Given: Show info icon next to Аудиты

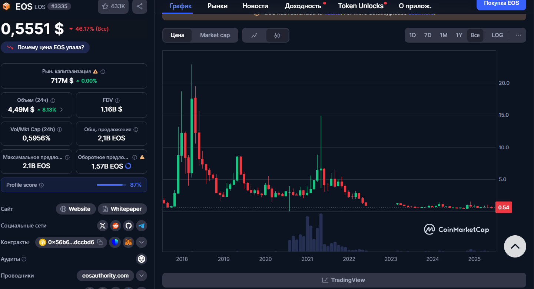Looking at the screenshot, I should (24, 259).
